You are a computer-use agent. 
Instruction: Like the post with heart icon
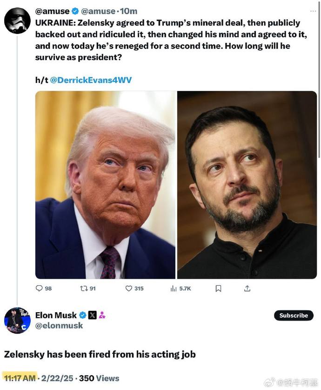point(129,288)
